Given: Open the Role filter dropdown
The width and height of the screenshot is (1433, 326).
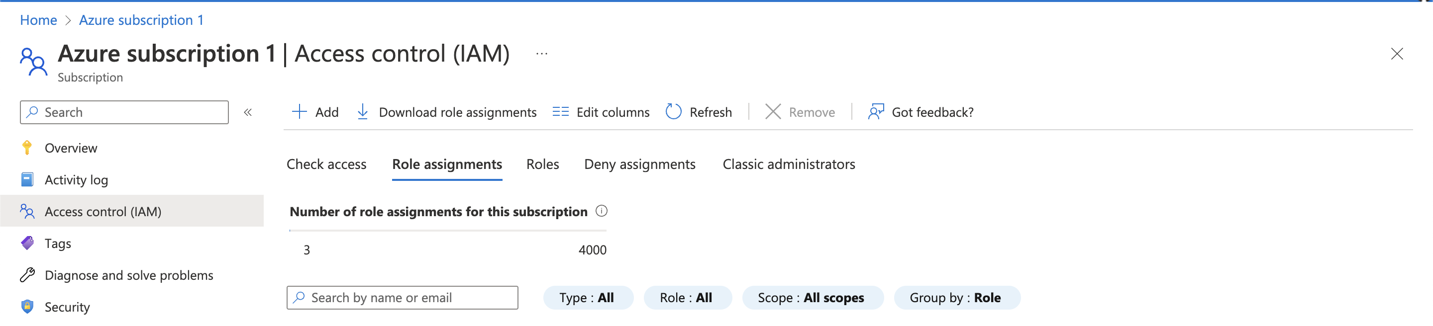Looking at the screenshot, I should pos(687,298).
